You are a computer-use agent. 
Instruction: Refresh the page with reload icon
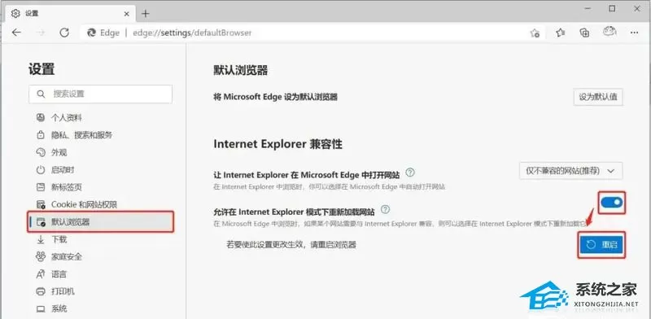pyautogui.click(x=64, y=33)
